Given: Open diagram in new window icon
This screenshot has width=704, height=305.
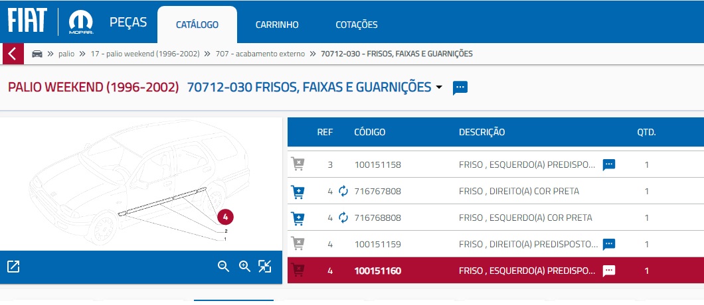Looking at the screenshot, I should pyautogui.click(x=13, y=267).
